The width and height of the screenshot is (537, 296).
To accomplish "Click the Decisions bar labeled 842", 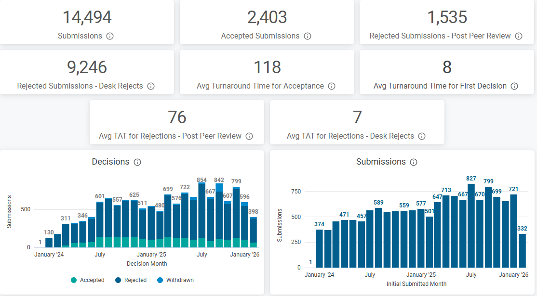I will click(x=219, y=217).
